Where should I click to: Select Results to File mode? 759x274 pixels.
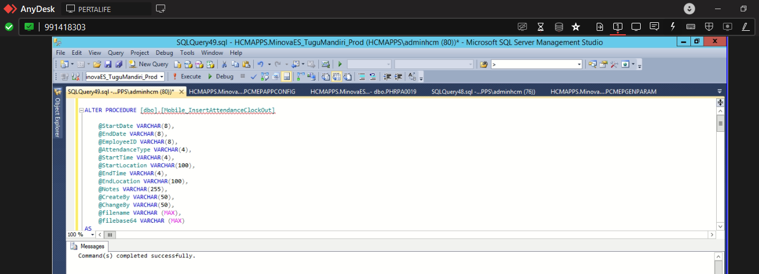(x=347, y=76)
